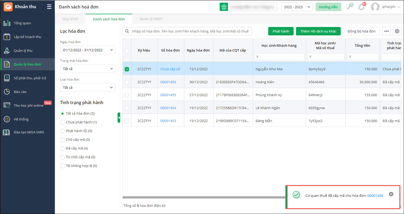Screen dimensions: 404x214
Task: Switch to the Quản lý HĐĐT tab
Action: point(151,19)
